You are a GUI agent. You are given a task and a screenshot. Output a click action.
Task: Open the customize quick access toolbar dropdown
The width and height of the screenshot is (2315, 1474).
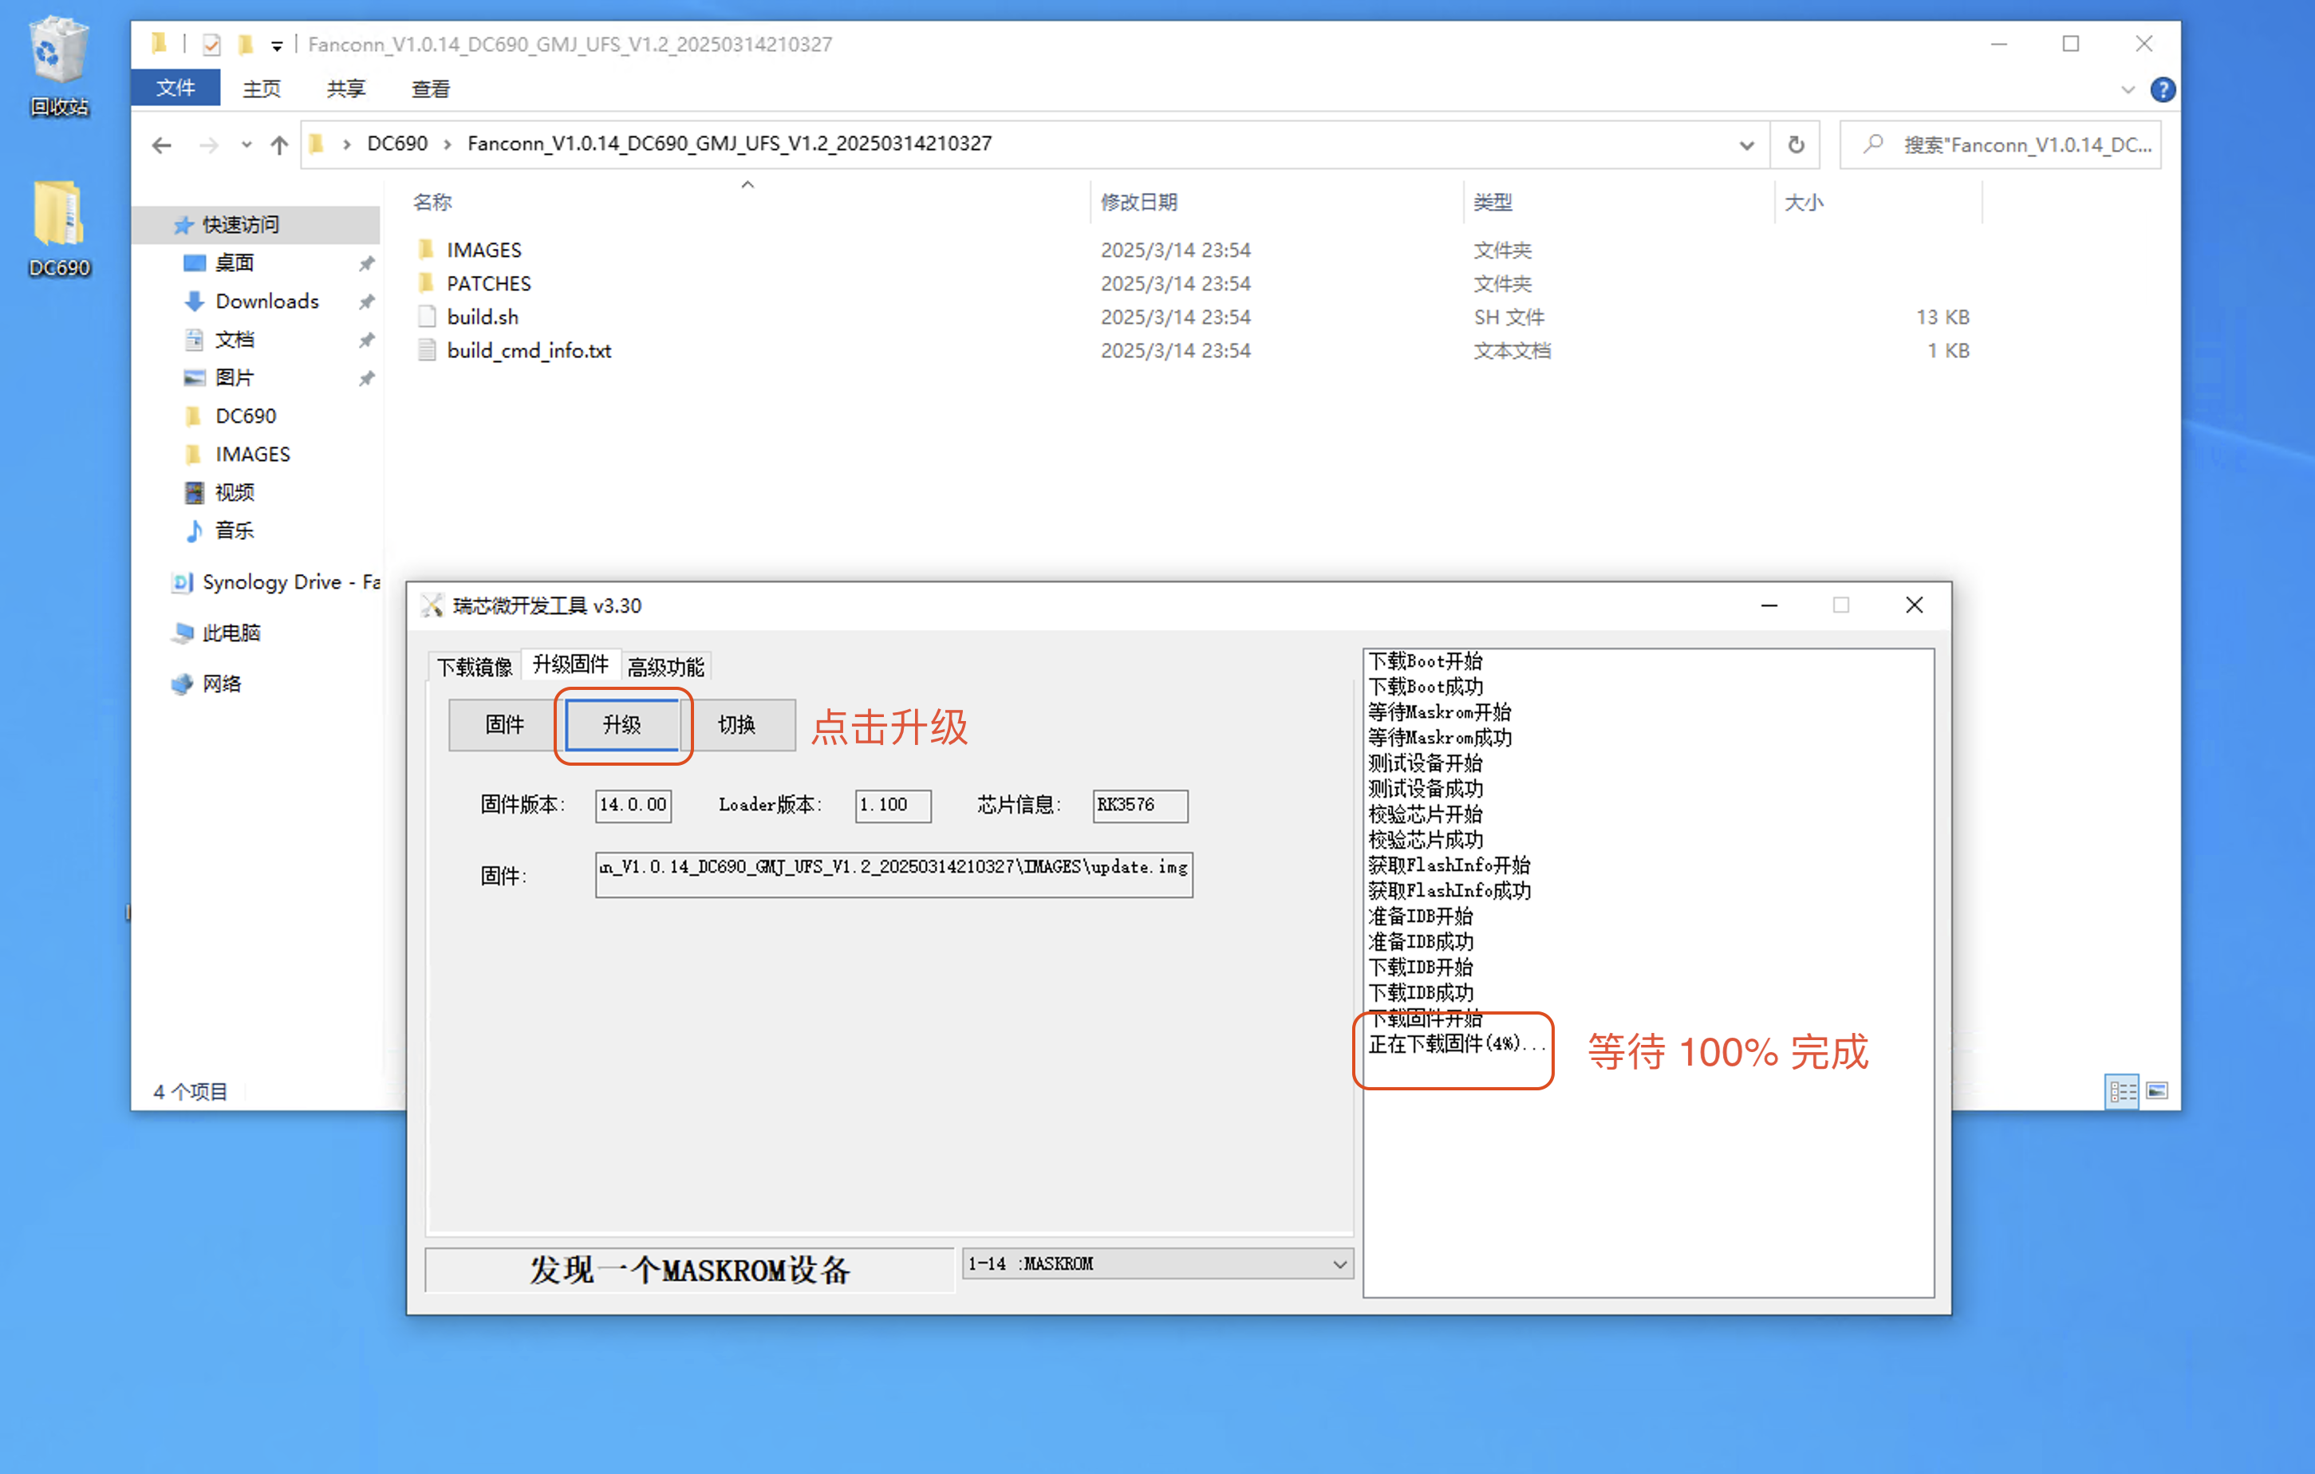tap(277, 45)
